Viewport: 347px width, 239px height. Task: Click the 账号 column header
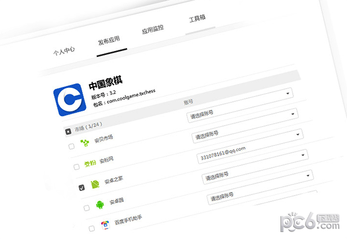189,102
